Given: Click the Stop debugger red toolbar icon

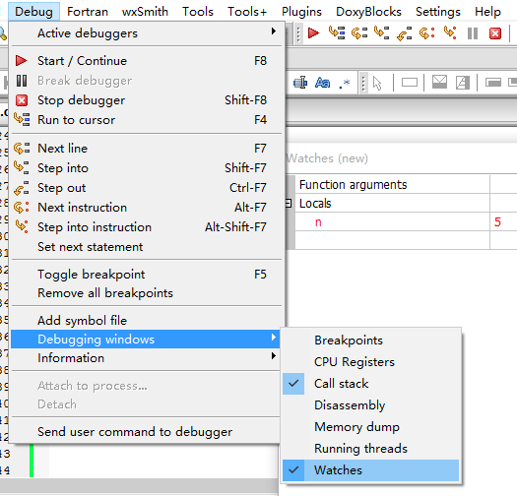Looking at the screenshot, I should [x=495, y=33].
